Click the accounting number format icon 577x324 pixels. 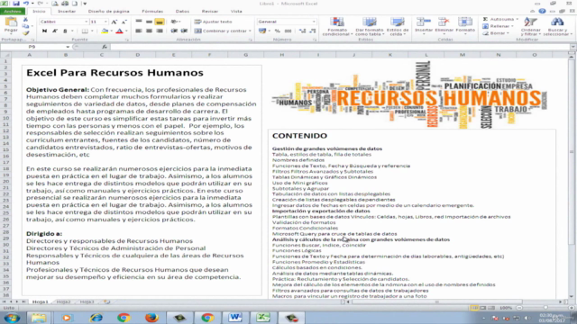262,31
